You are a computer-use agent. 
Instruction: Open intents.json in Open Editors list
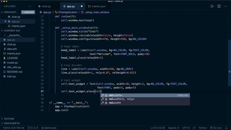pyautogui.click(x=18, y=26)
